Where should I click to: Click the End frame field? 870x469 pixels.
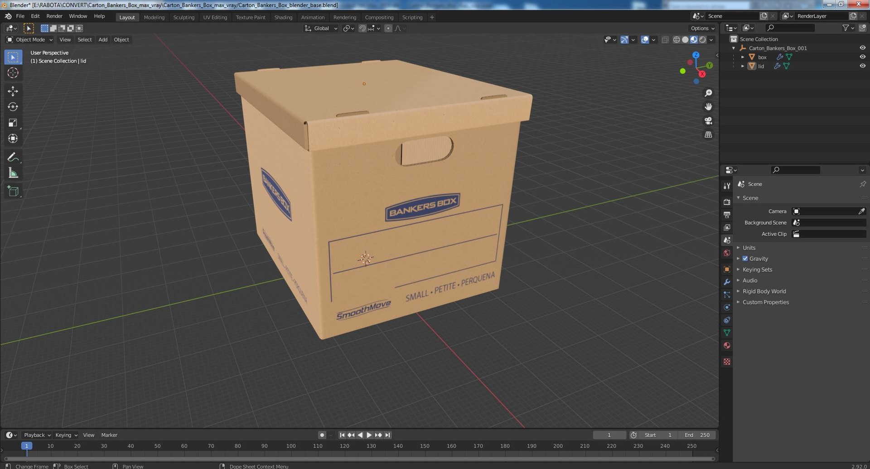click(697, 435)
